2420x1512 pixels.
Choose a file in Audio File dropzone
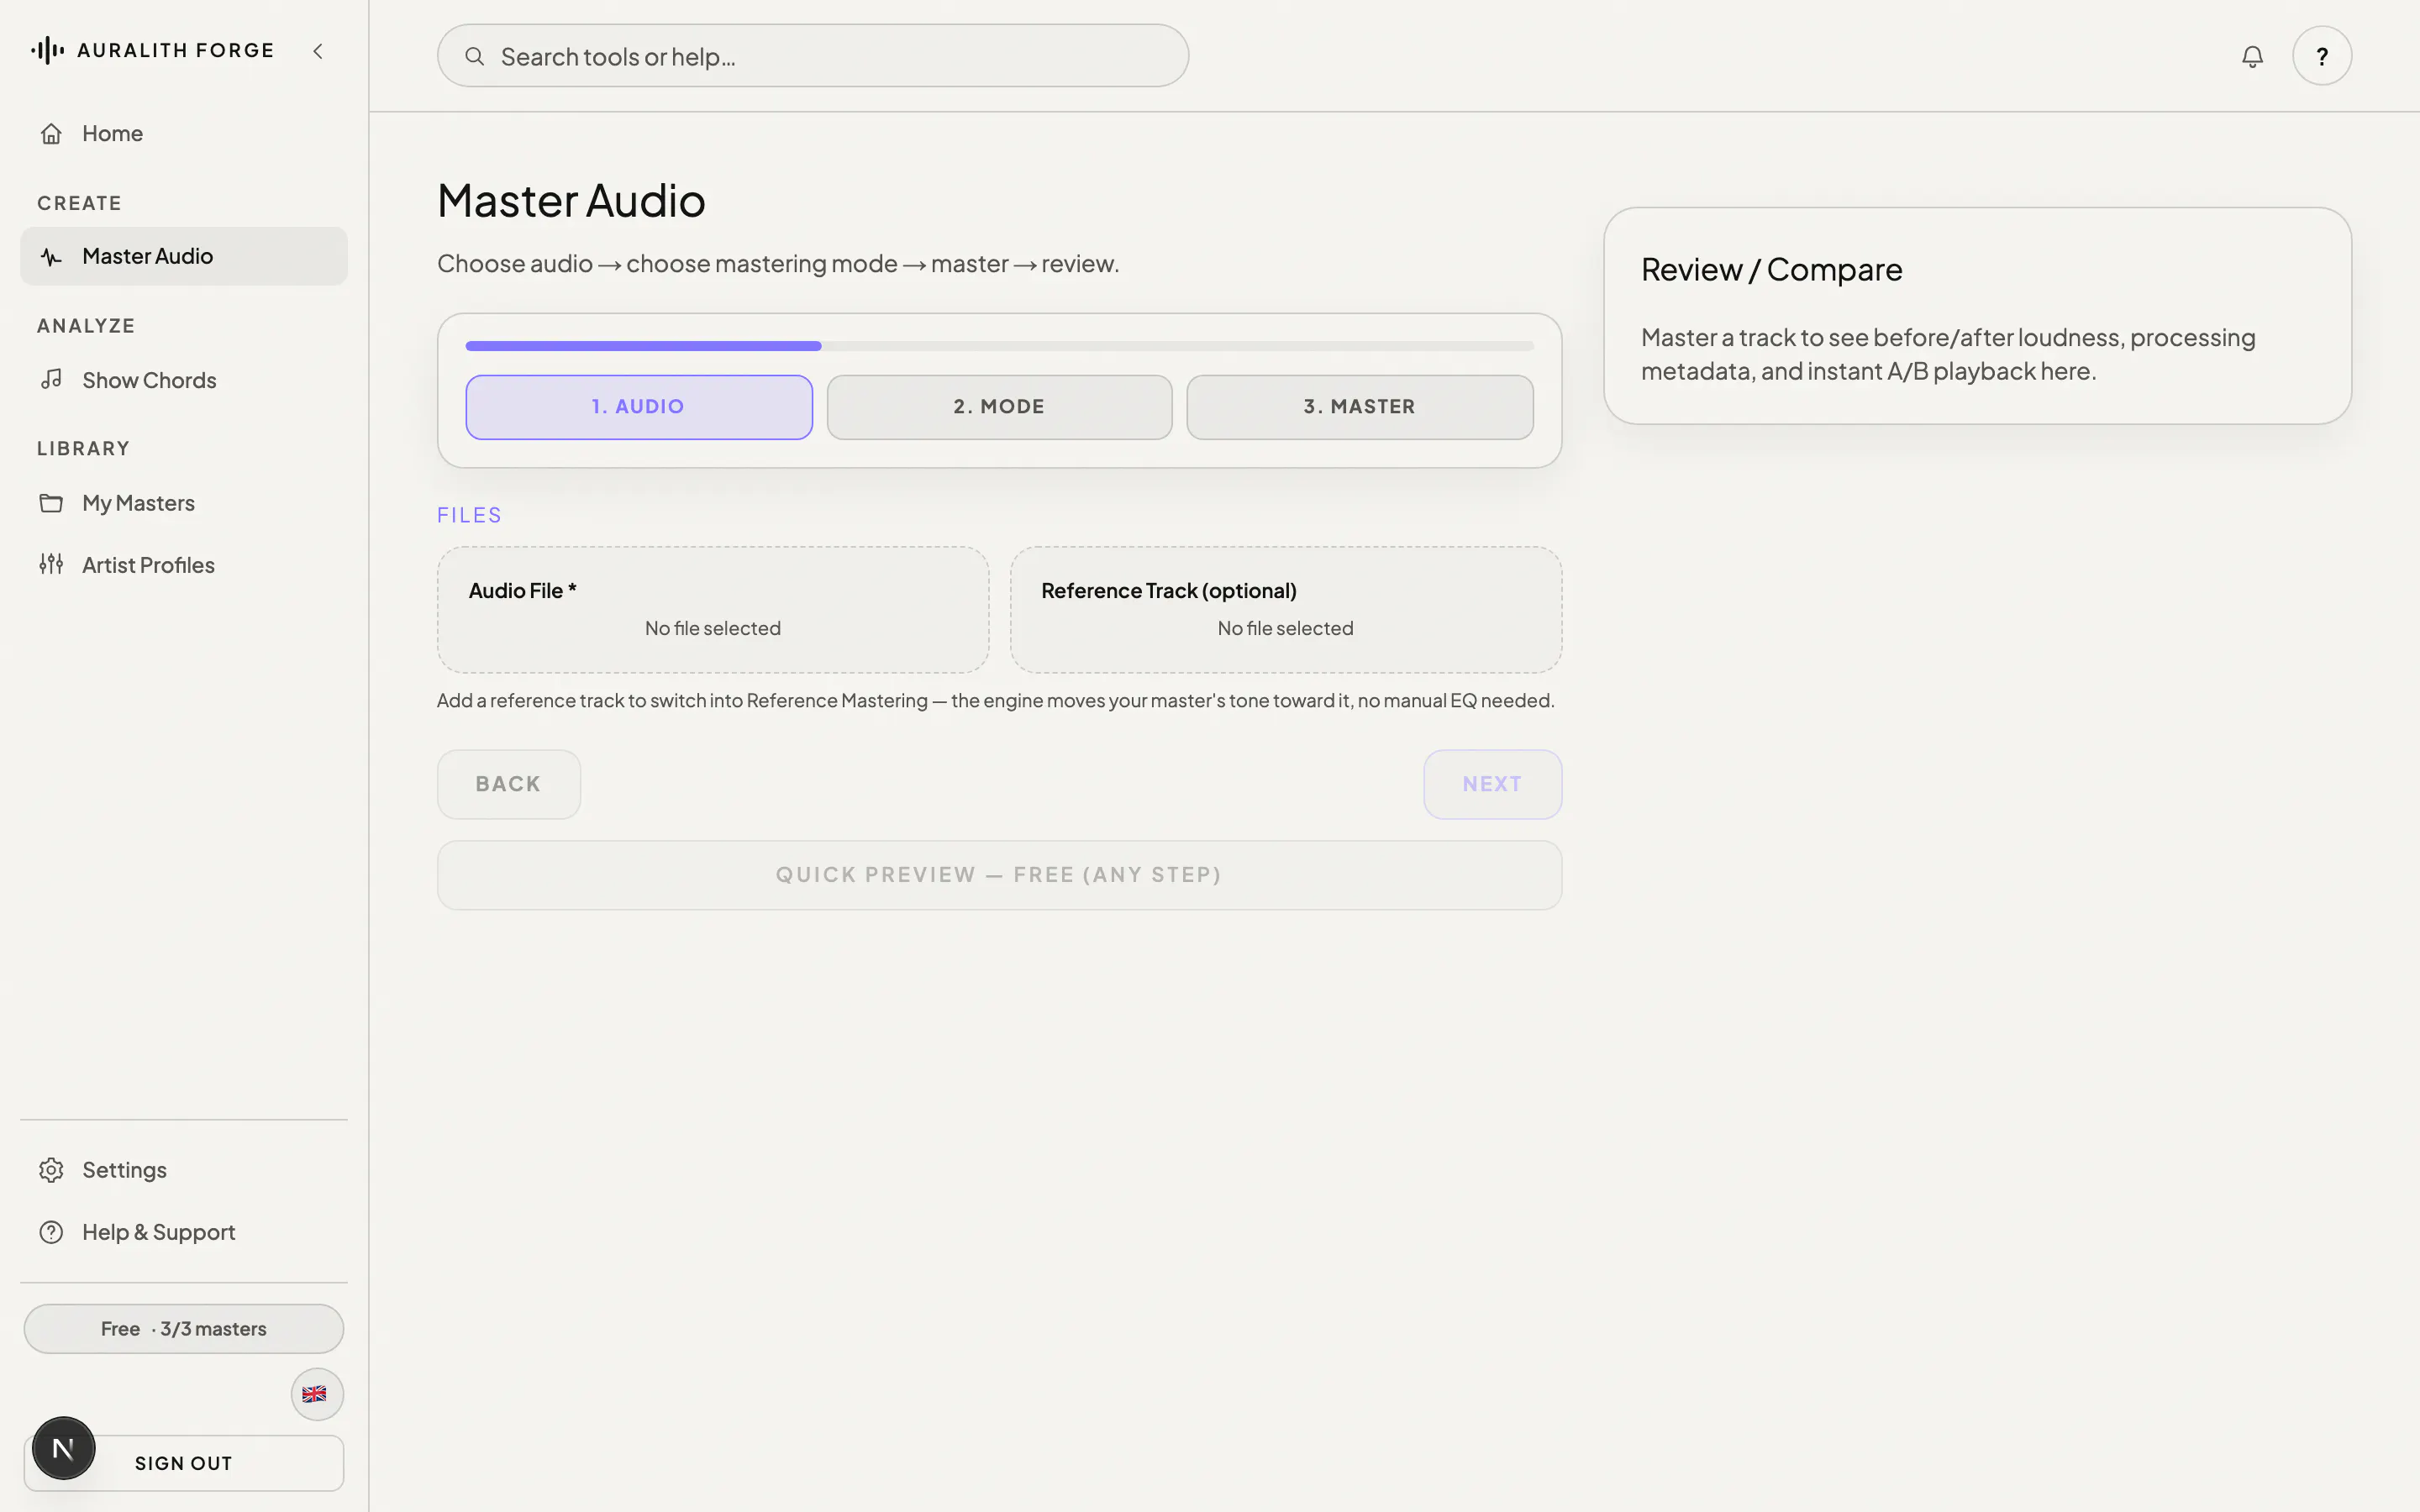click(713, 609)
